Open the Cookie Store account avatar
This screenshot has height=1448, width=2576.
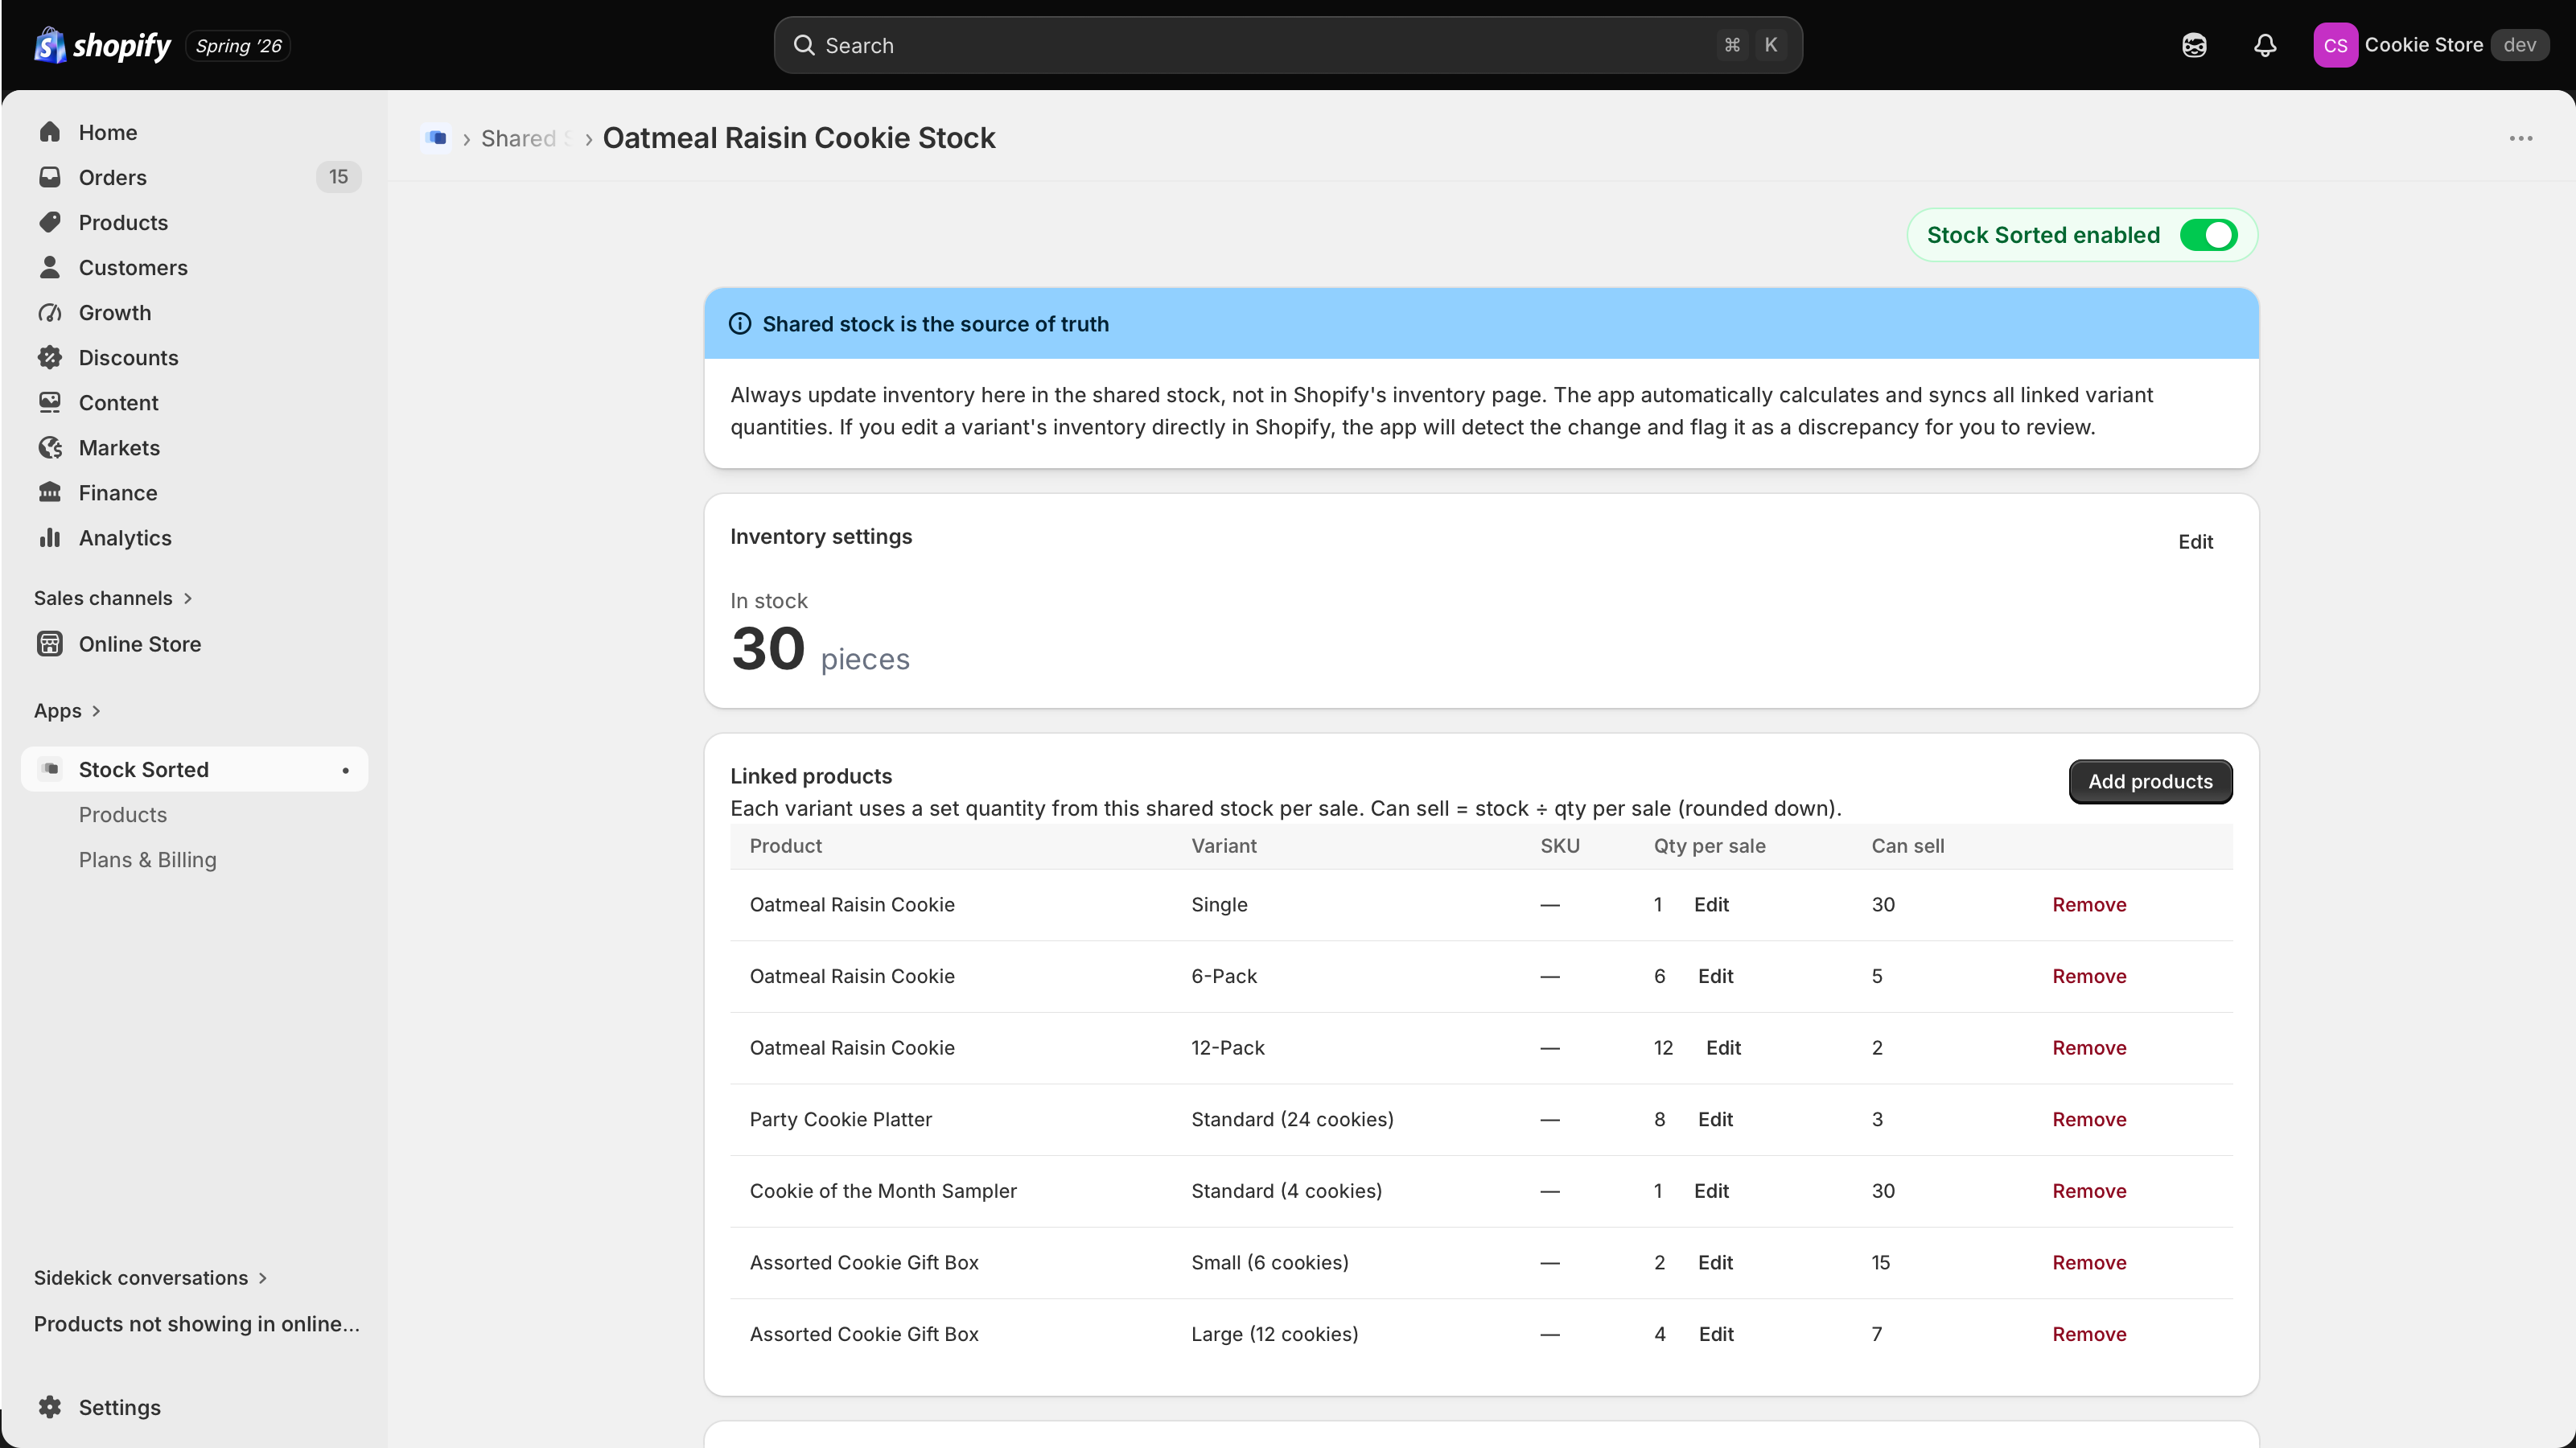click(x=2335, y=45)
